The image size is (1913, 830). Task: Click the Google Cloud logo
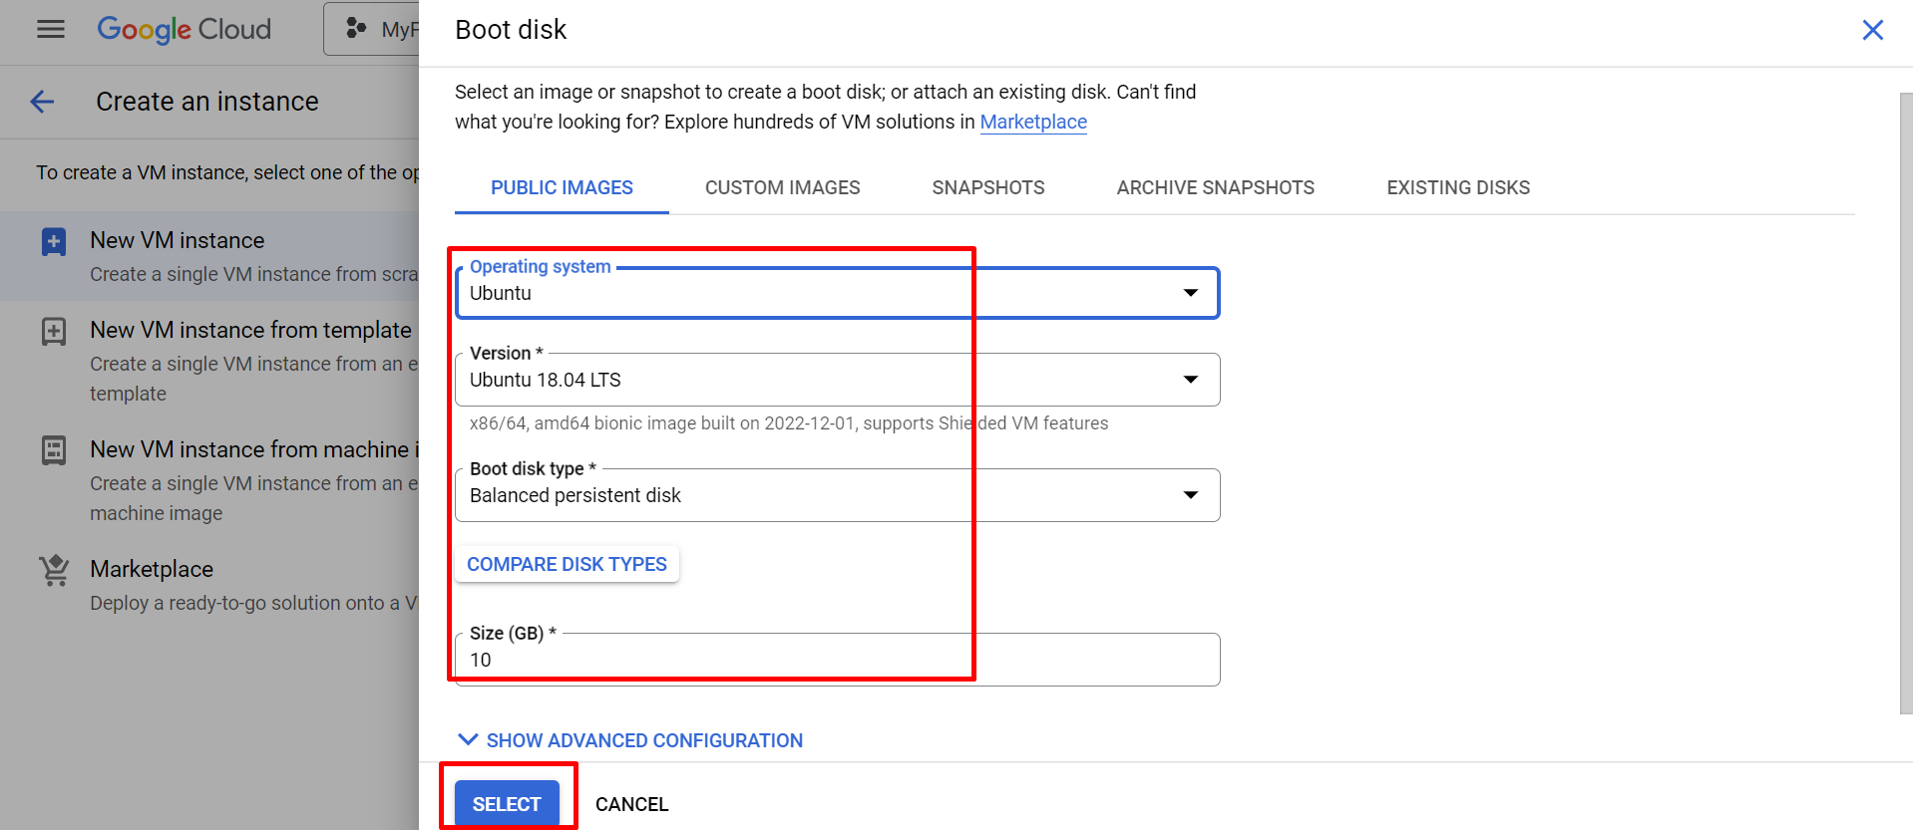(184, 30)
